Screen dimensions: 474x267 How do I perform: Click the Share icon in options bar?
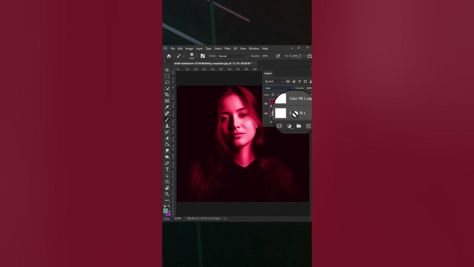point(310,56)
